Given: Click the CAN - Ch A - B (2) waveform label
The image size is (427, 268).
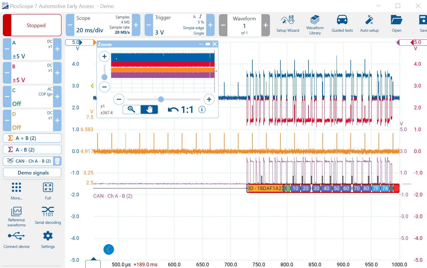Looking at the screenshot, I should coord(113,196).
